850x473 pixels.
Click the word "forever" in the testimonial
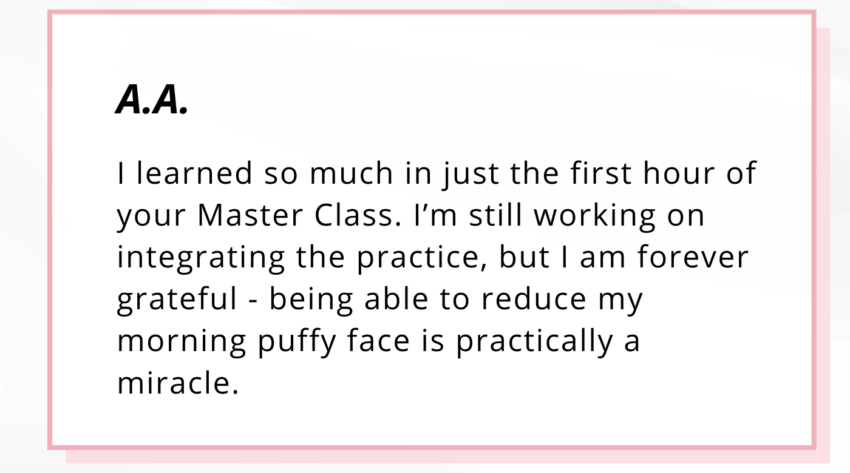coord(693,257)
